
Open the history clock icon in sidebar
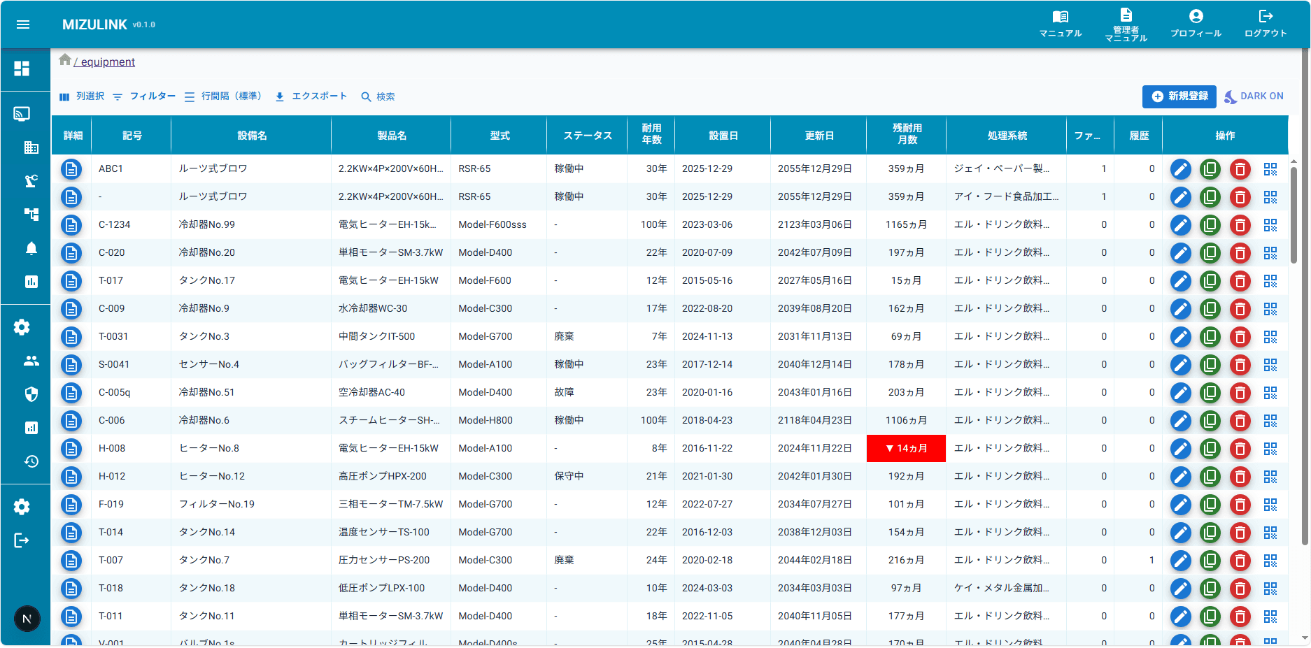click(31, 461)
